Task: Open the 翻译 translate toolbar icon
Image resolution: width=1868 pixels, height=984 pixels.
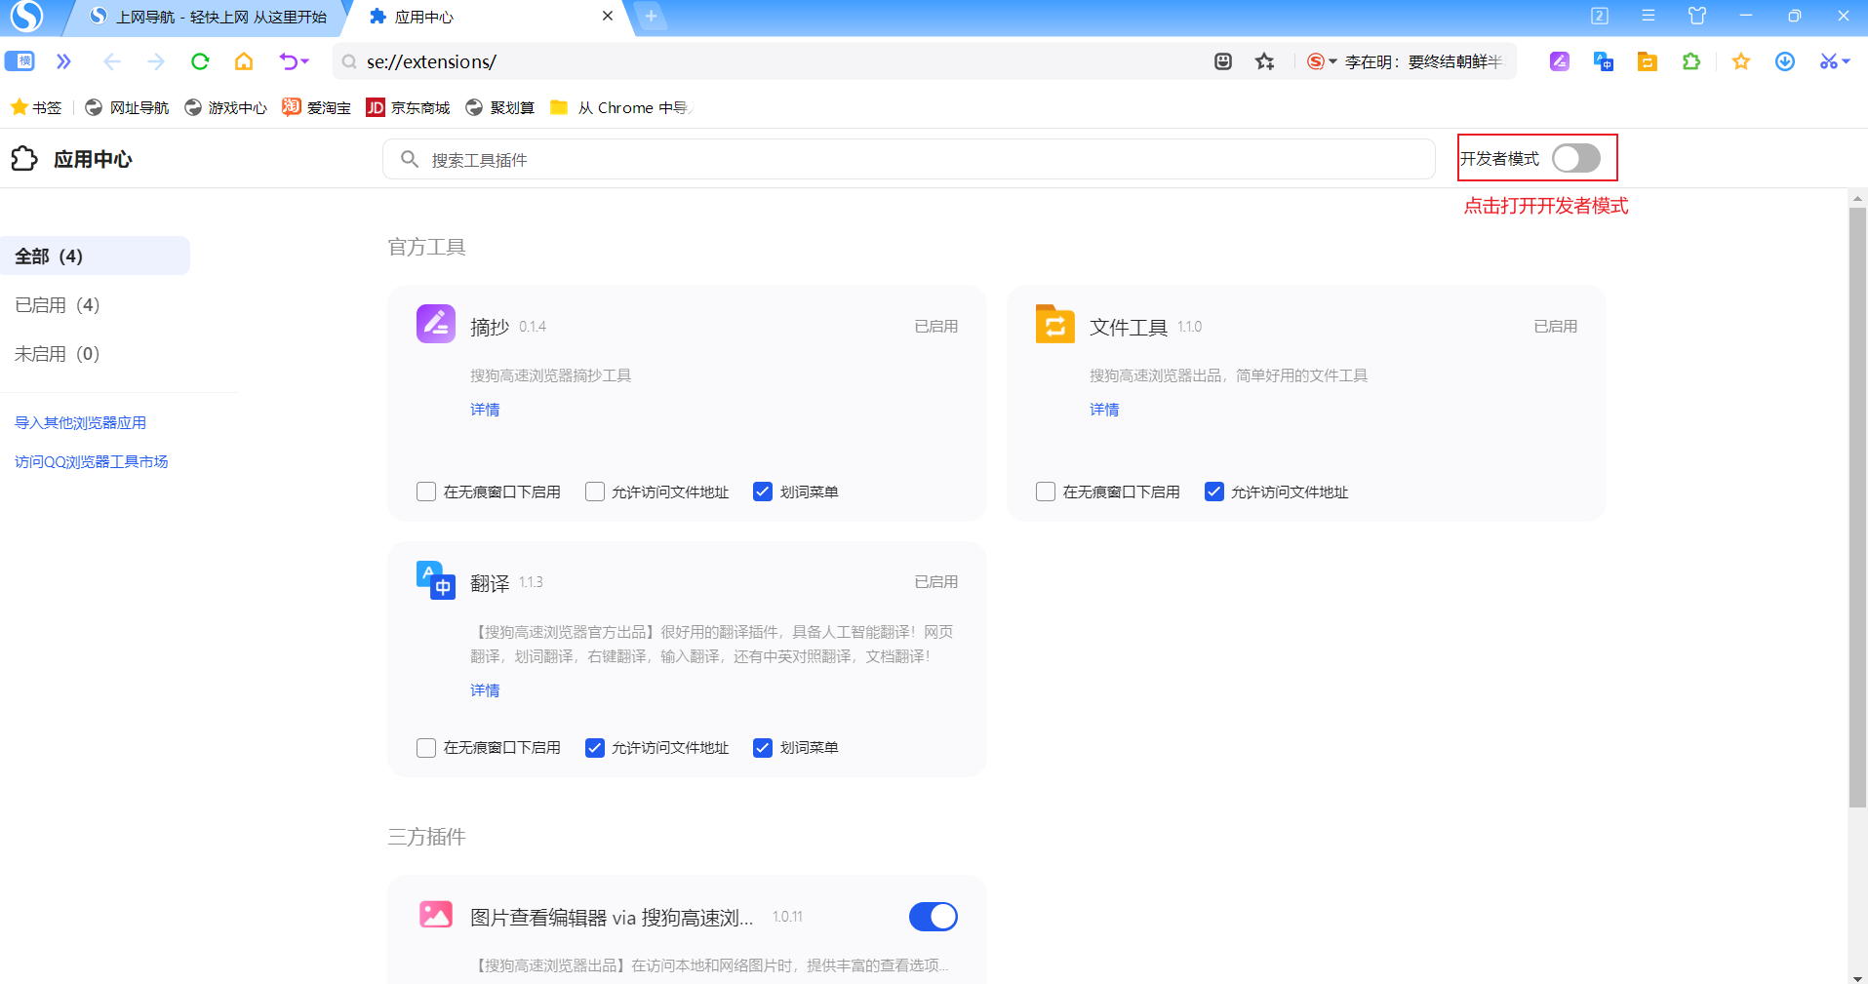Action: (x=1604, y=61)
